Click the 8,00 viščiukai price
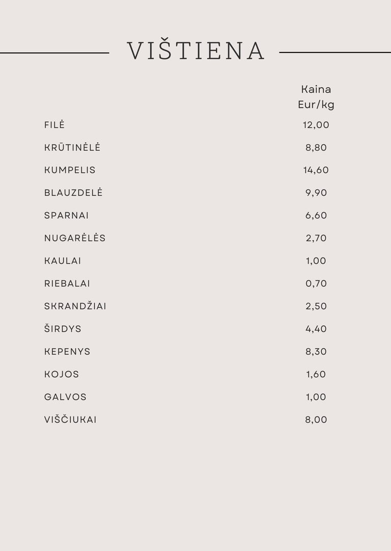391x551 pixels. pyautogui.click(x=316, y=419)
